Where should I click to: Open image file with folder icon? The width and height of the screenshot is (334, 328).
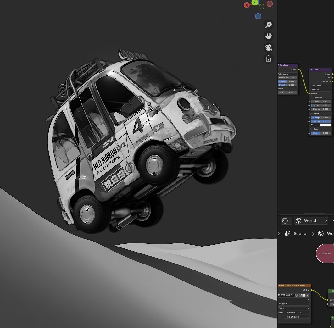(304, 295)
